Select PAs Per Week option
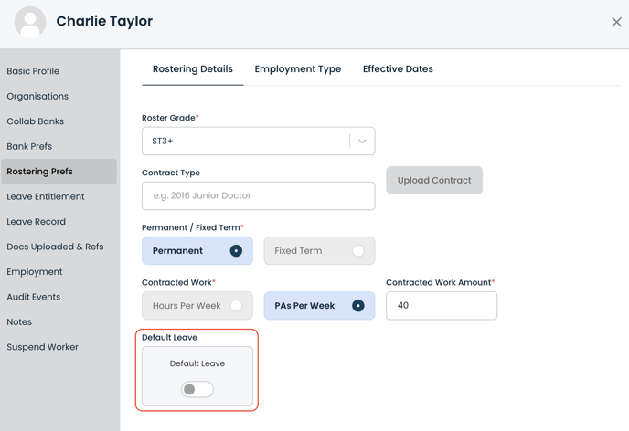This screenshot has height=431, width=629. [x=319, y=306]
